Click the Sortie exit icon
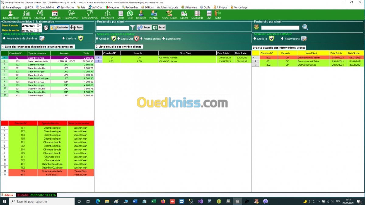 [218, 15]
